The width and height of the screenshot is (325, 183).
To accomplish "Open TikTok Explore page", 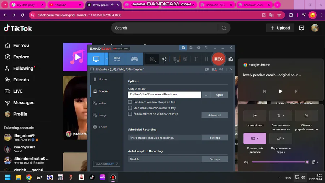I will pos(17,57).
